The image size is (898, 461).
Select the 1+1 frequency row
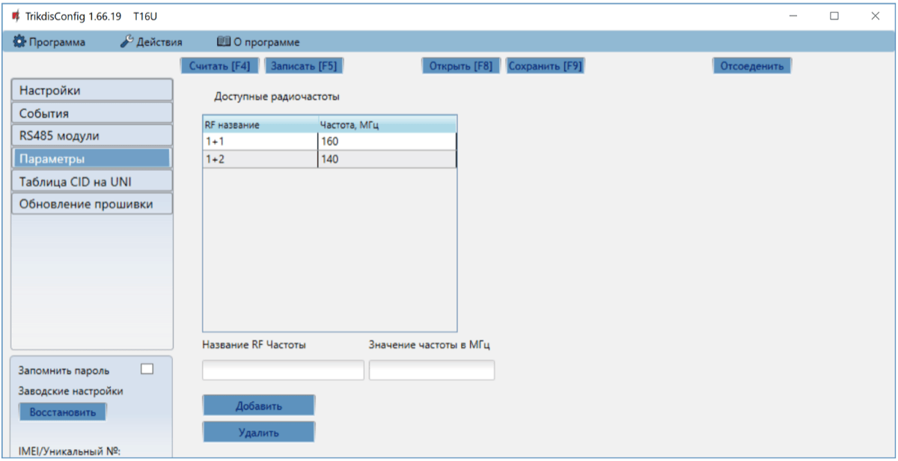pyautogui.click(x=259, y=141)
